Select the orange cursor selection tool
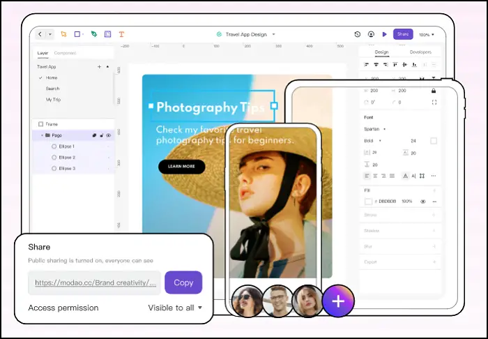Viewport: 488px width, 339px height. [x=64, y=34]
